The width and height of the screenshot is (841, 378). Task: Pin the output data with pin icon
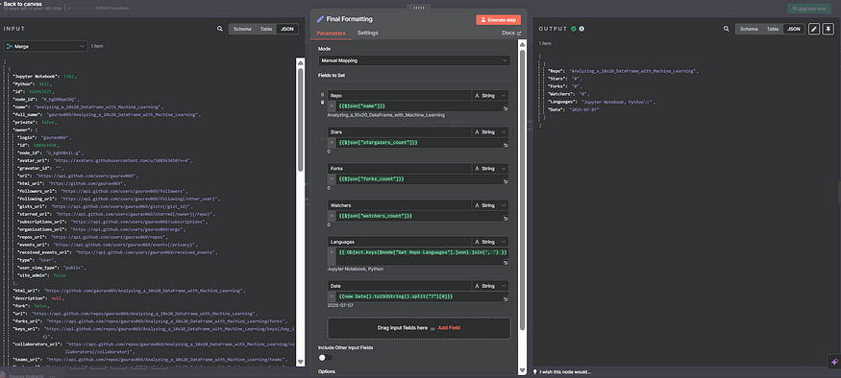tap(829, 29)
